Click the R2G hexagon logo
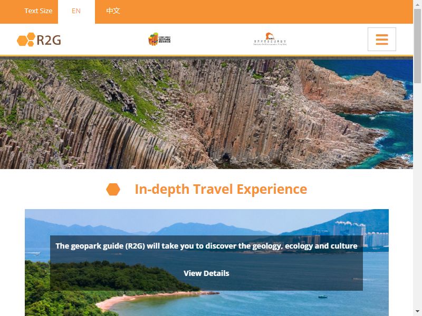 point(39,39)
